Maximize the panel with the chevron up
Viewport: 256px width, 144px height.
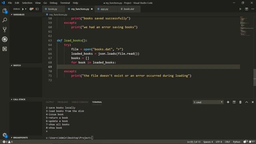[246, 102]
